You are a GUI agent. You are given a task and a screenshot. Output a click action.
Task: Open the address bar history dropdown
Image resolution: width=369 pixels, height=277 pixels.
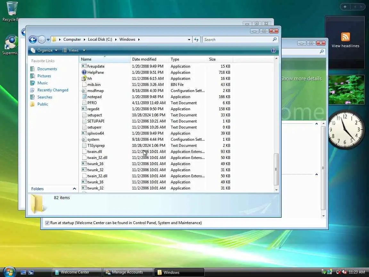coord(189,39)
